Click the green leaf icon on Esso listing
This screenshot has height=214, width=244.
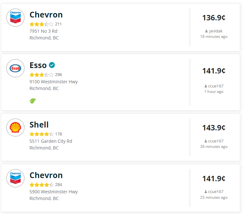tap(33, 101)
